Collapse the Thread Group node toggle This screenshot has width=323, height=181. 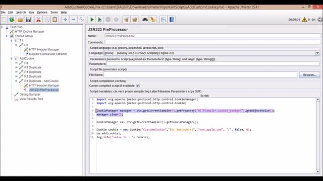[7, 36]
